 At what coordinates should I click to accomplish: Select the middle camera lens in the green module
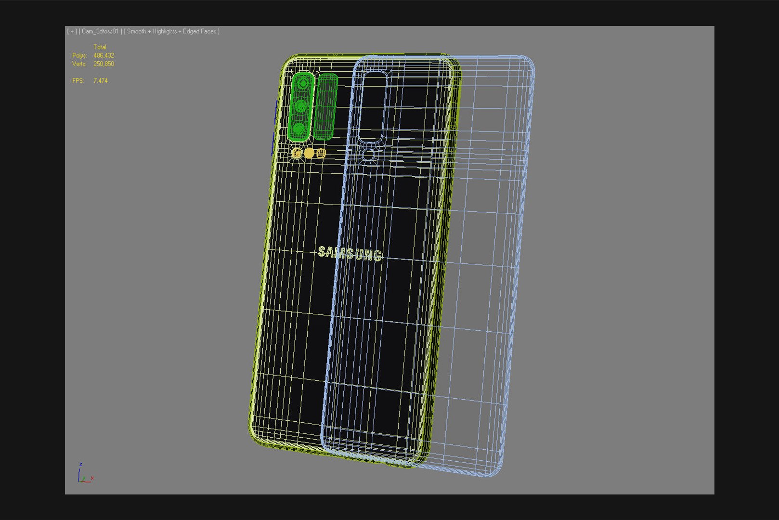300,106
